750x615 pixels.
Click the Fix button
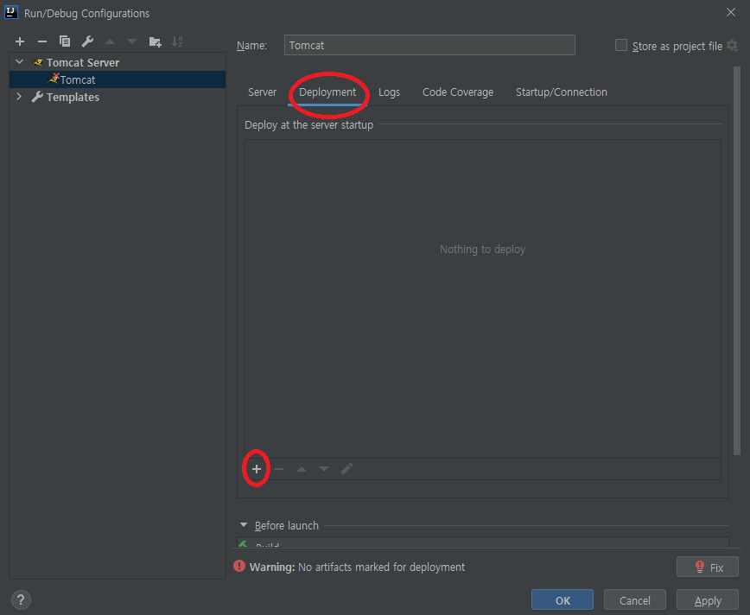tap(708, 567)
